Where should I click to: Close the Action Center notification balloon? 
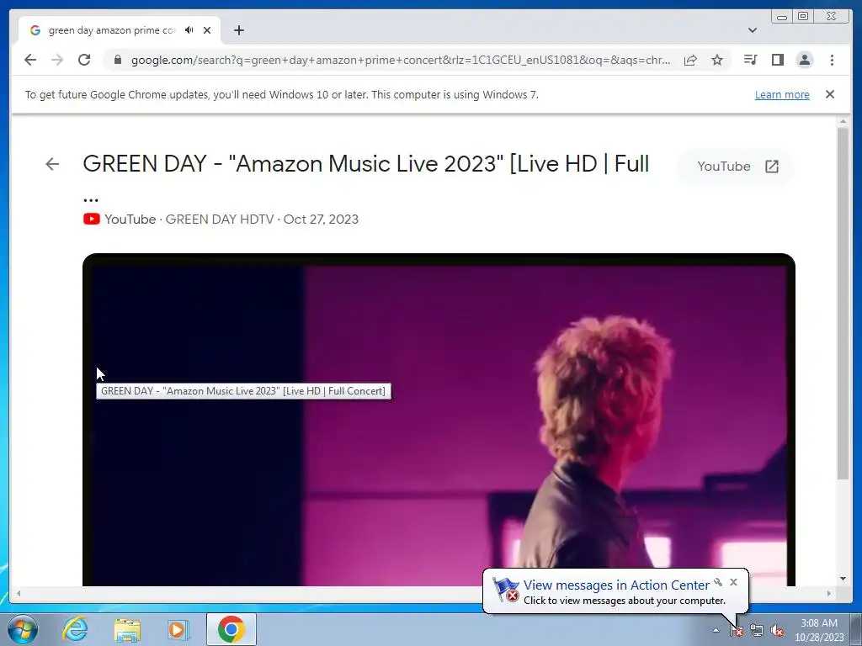point(733,582)
